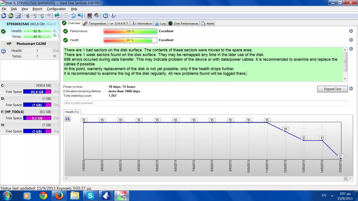
Task: Open the Help menu
Action: 74,9
